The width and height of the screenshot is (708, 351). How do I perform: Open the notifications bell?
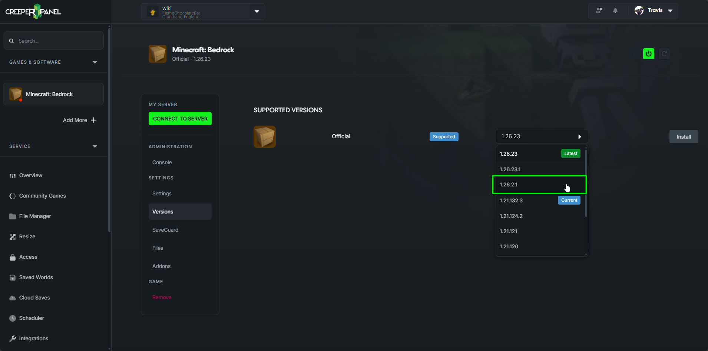click(615, 10)
